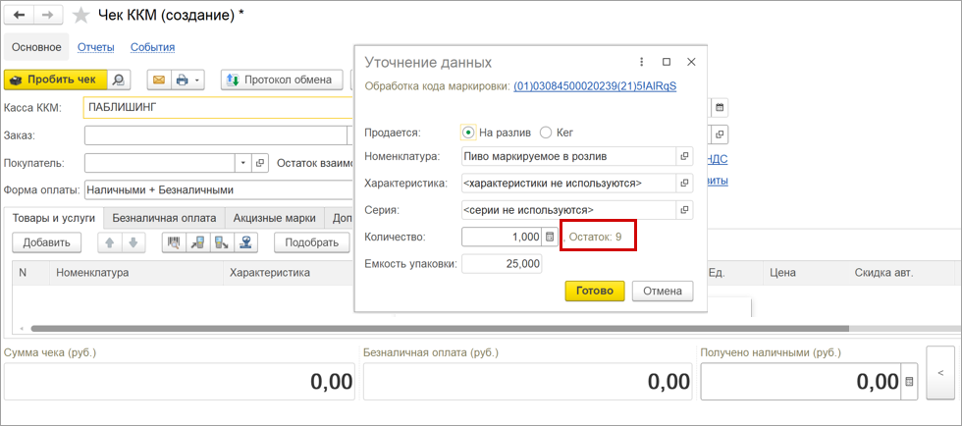Expand the Покупатель dropdown list
Screen dimensions: 962x426
[242, 163]
